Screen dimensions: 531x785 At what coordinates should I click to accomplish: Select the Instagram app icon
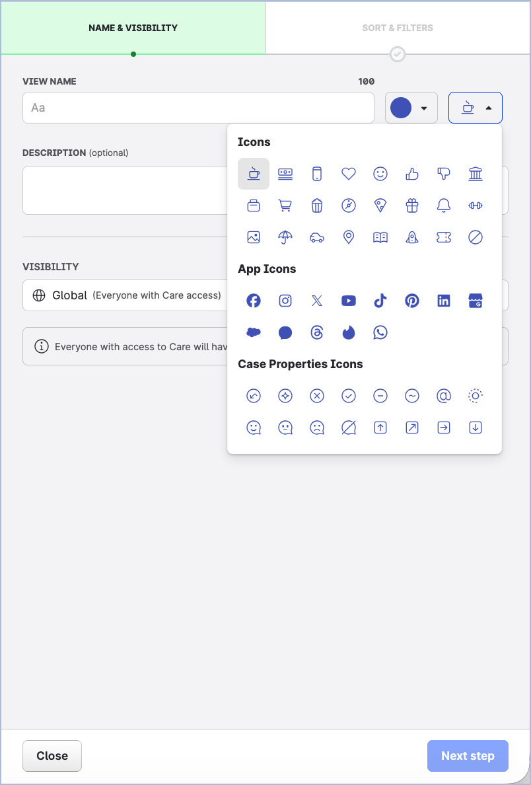[x=285, y=301]
